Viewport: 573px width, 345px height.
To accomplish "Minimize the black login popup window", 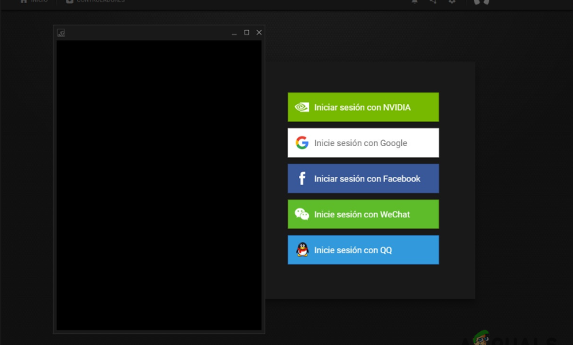I will 234,33.
